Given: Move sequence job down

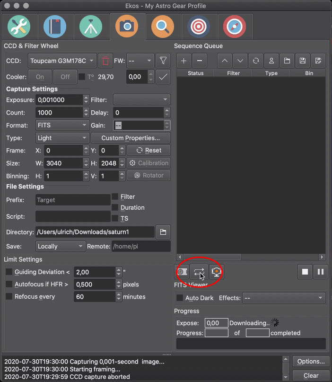Looking at the screenshot, I should tap(240, 61).
